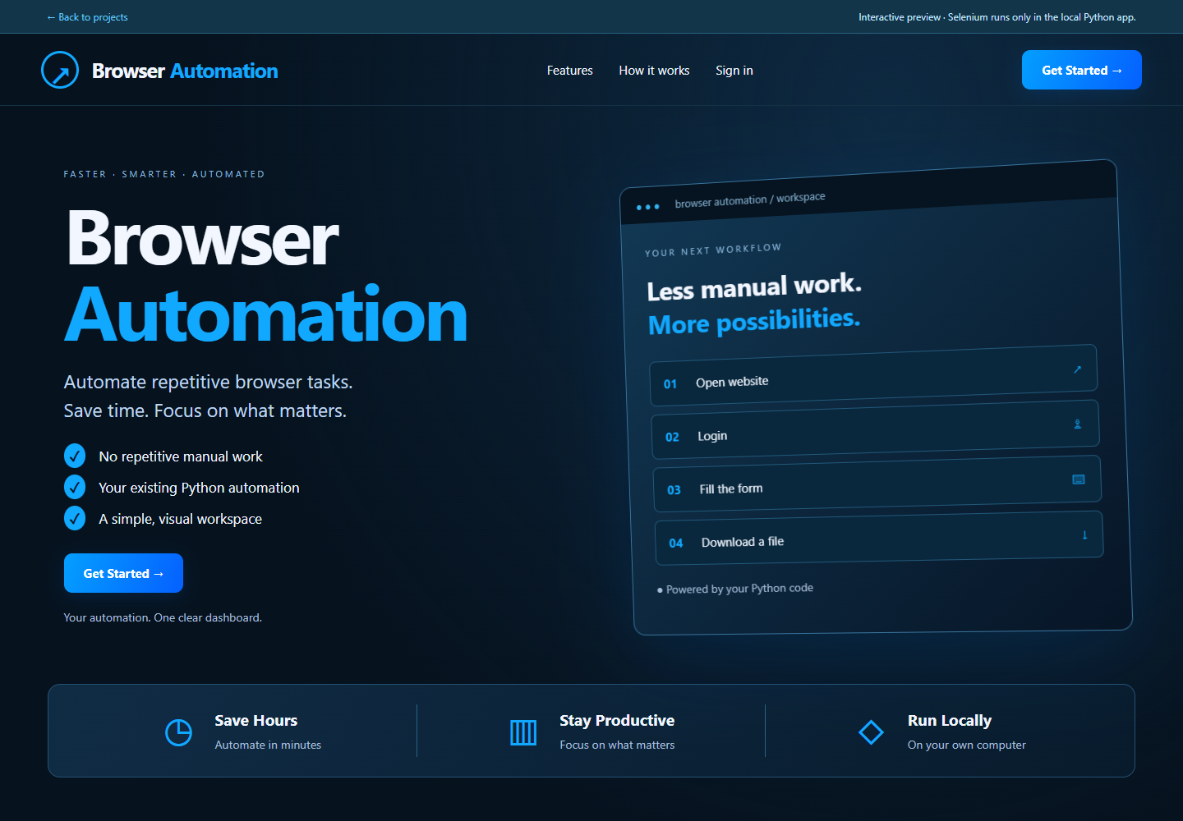Click 'Powered by your Python code' text
This screenshot has height=821, width=1183.
tap(739, 589)
